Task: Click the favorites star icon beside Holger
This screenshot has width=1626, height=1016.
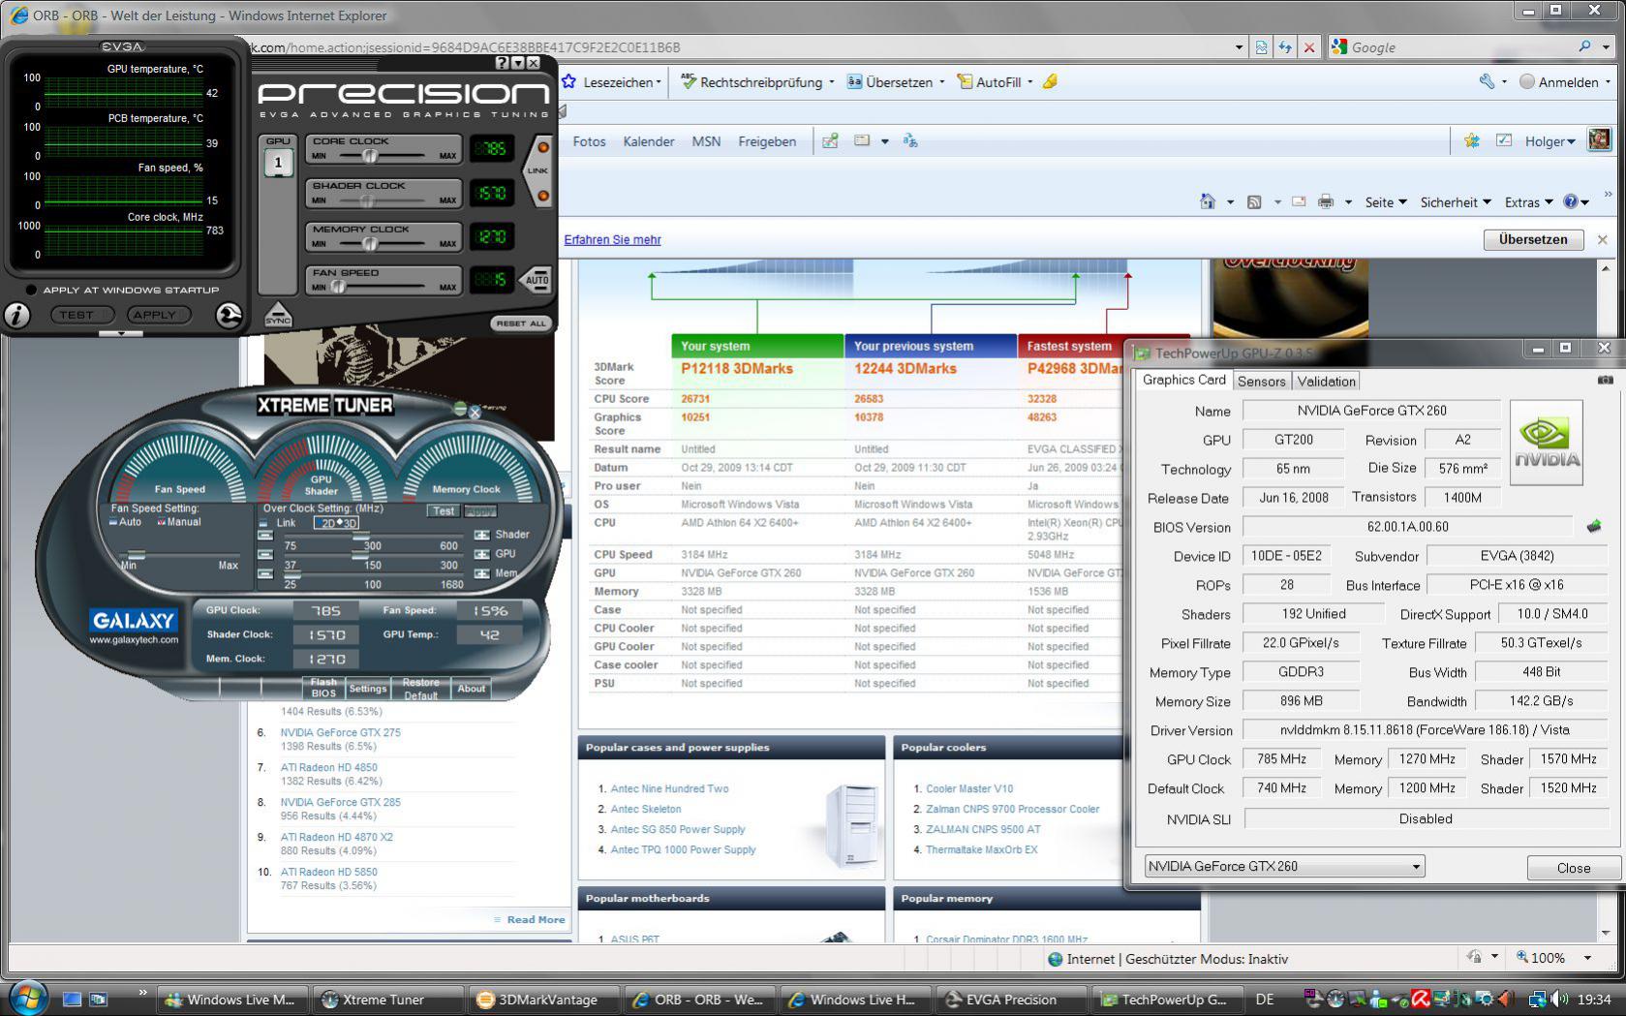Action: [x=1472, y=141]
